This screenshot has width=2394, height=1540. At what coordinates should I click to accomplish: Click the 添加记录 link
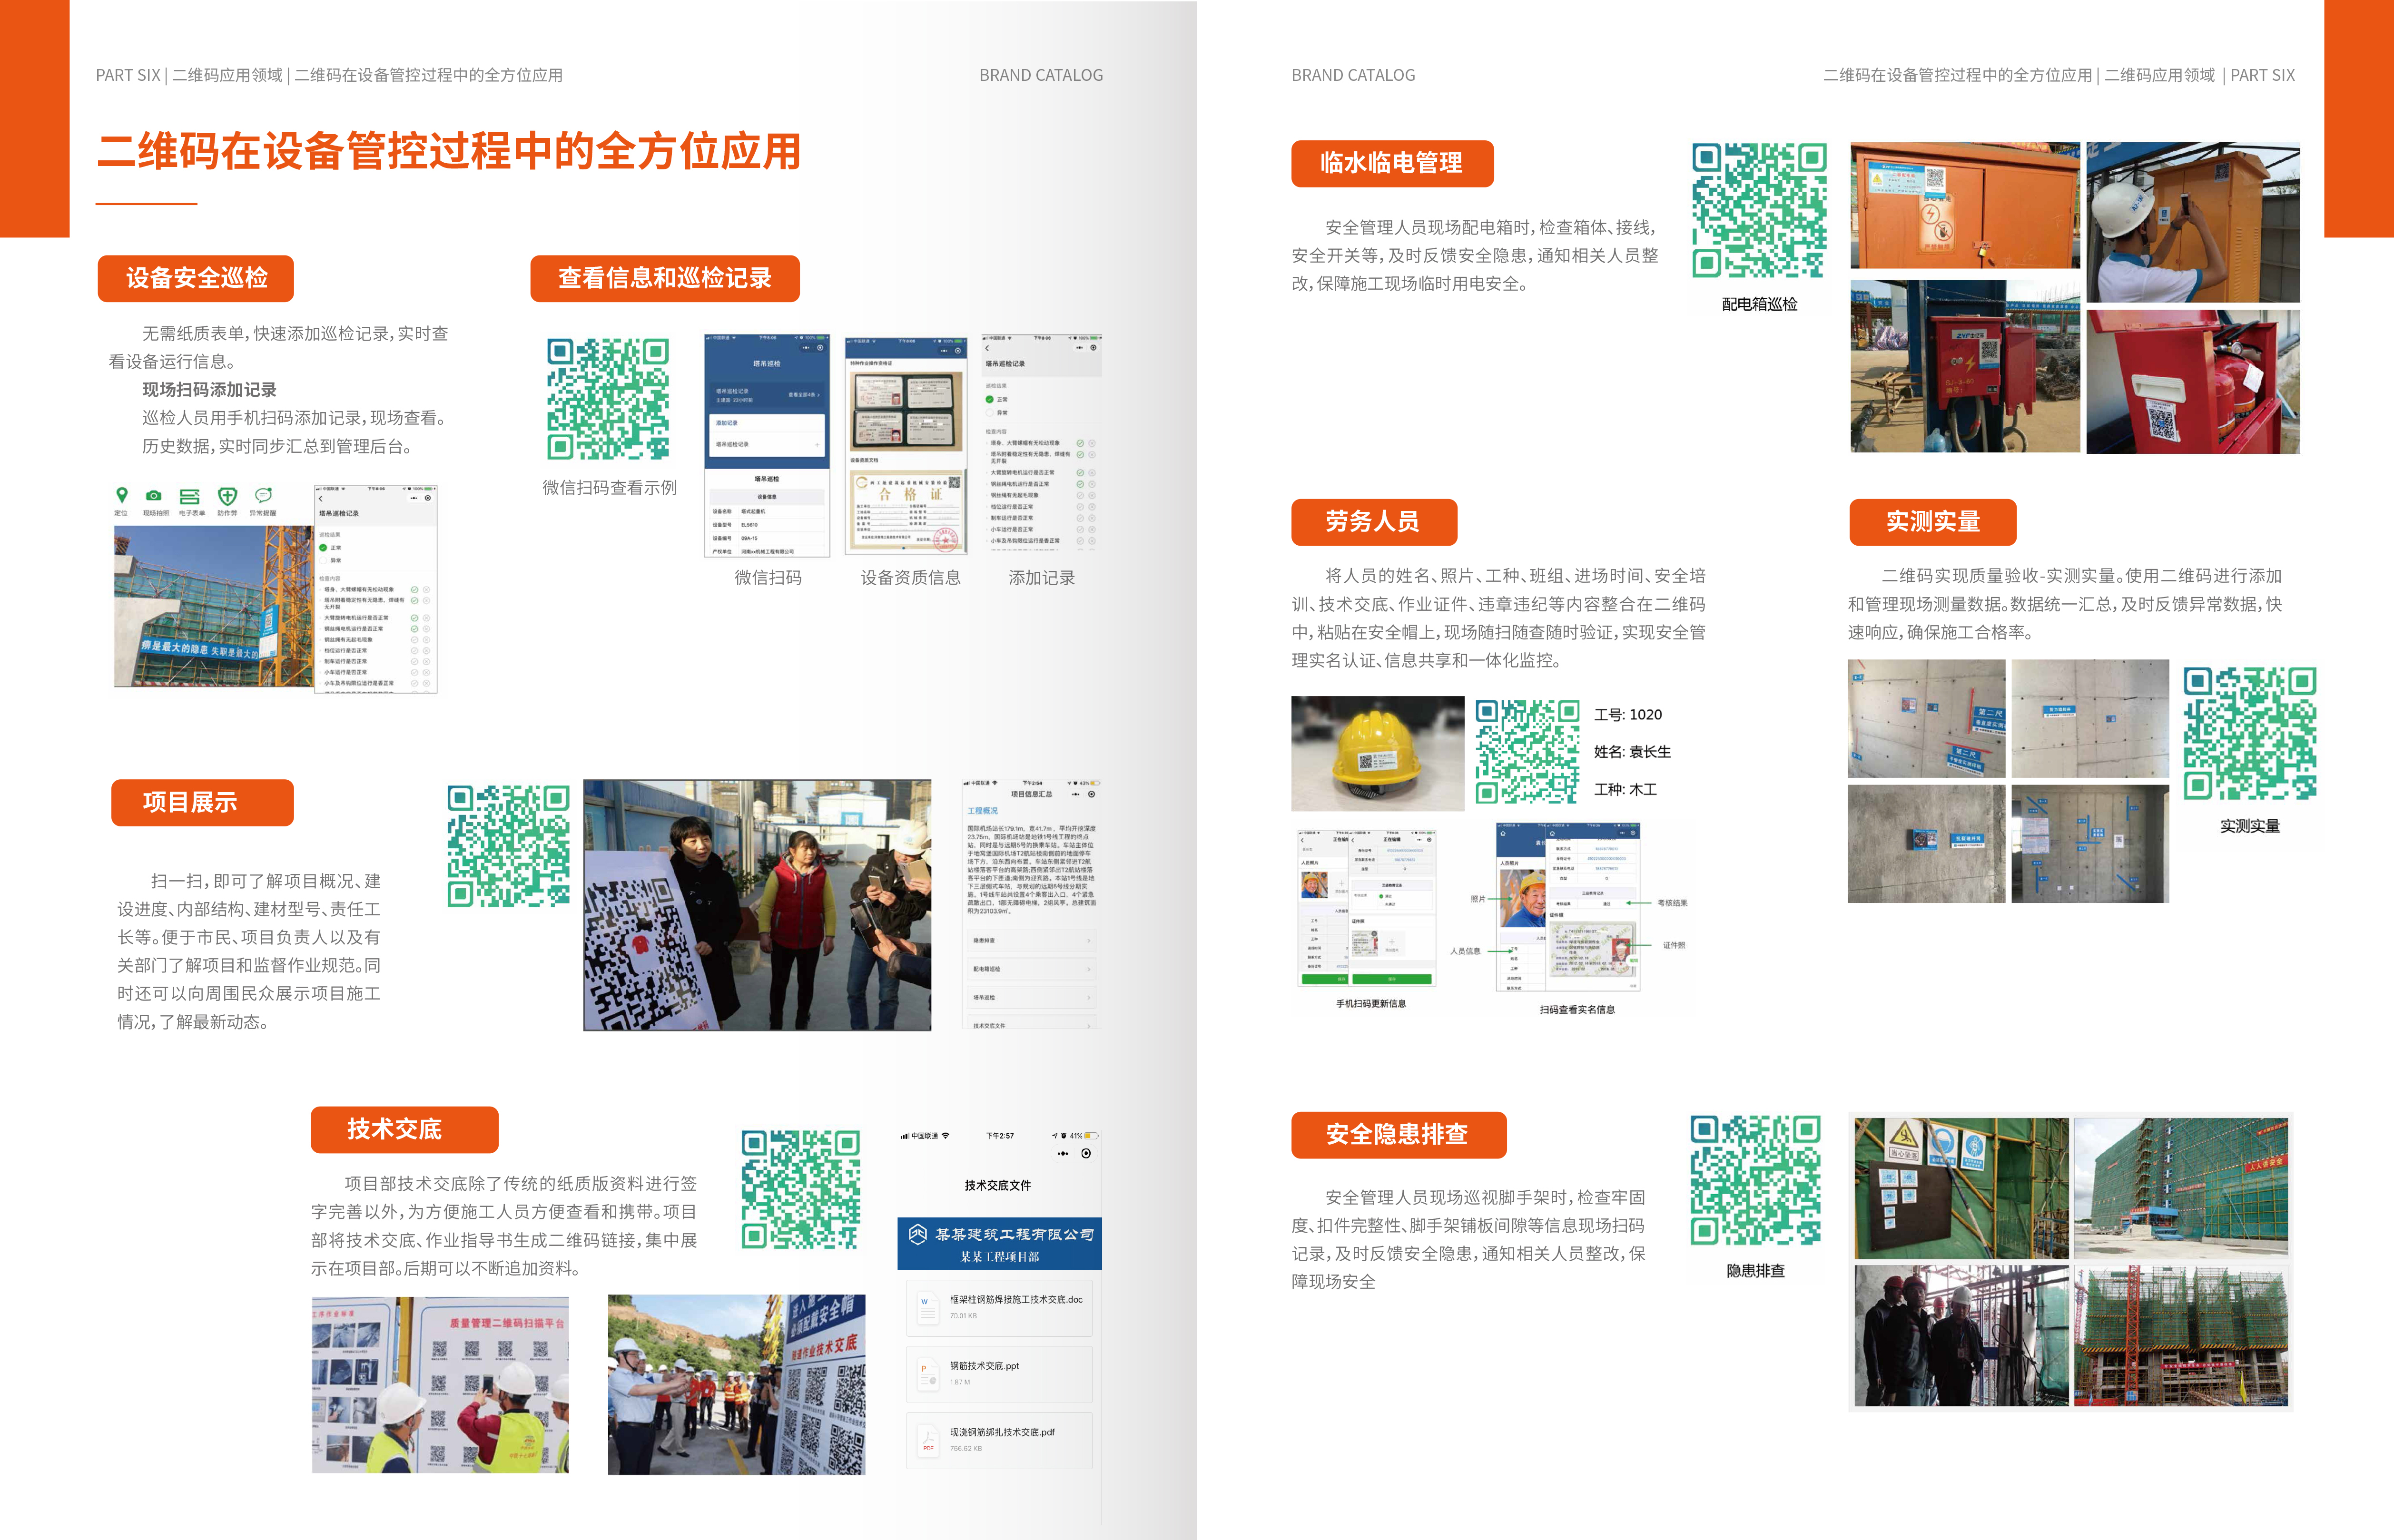(x=726, y=423)
